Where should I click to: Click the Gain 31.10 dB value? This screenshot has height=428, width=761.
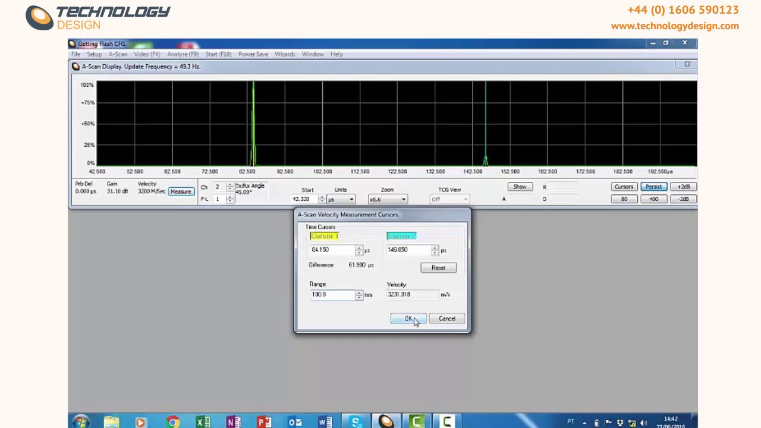[117, 191]
